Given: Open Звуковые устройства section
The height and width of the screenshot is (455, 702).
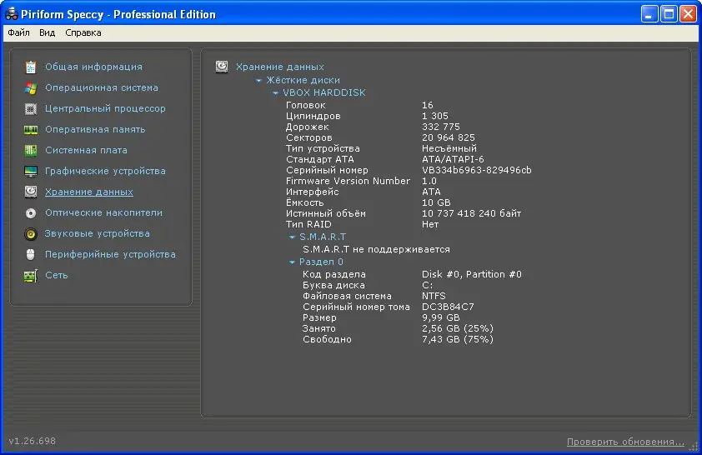Looking at the screenshot, I should click(97, 233).
